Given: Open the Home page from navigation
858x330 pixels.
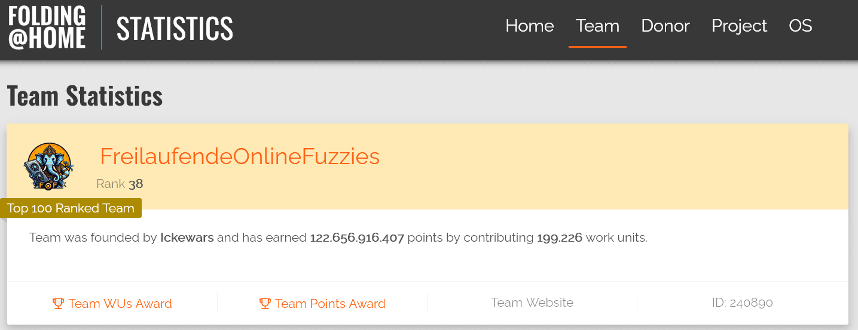Looking at the screenshot, I should point(530,26).
